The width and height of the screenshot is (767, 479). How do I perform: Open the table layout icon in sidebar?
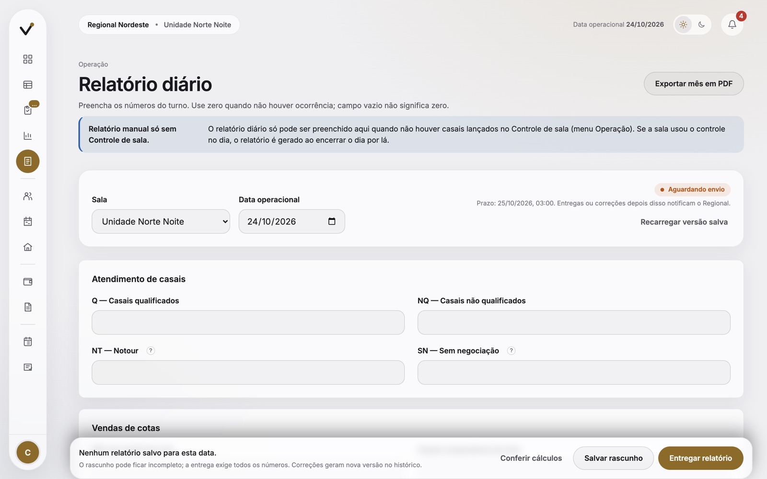click(x=28, y=85)
